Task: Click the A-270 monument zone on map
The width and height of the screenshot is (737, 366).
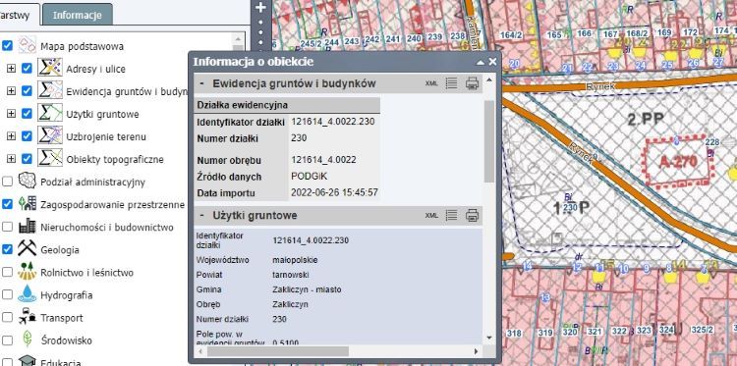Action: tap(678, 162)
